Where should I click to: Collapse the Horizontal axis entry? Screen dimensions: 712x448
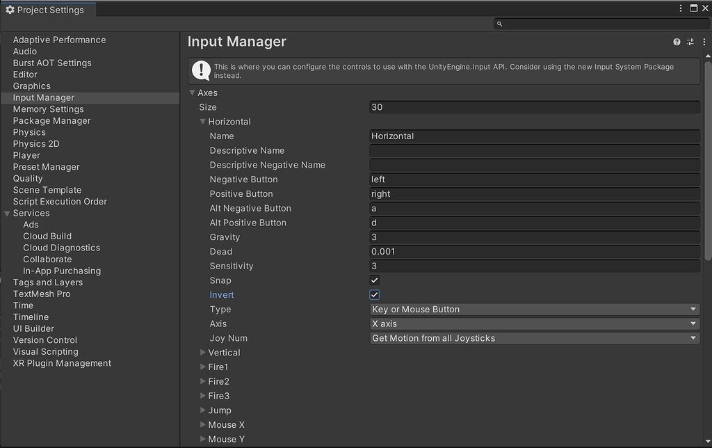pos(202,121)
